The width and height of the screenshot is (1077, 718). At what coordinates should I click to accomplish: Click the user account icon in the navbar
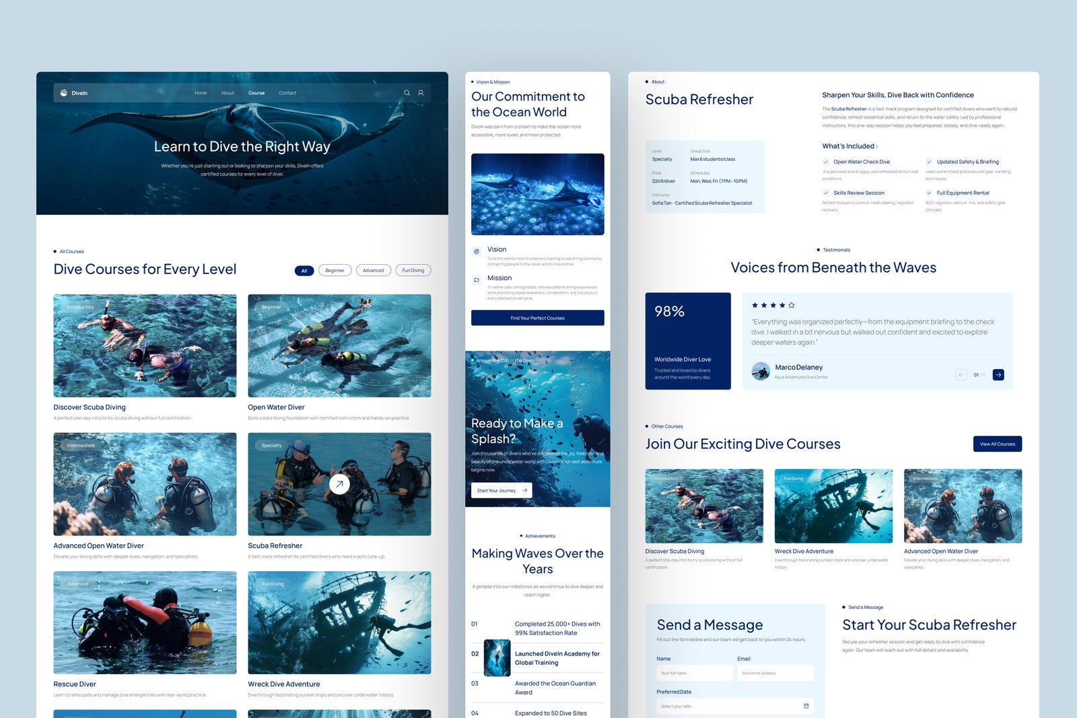[x=420, y=93]
